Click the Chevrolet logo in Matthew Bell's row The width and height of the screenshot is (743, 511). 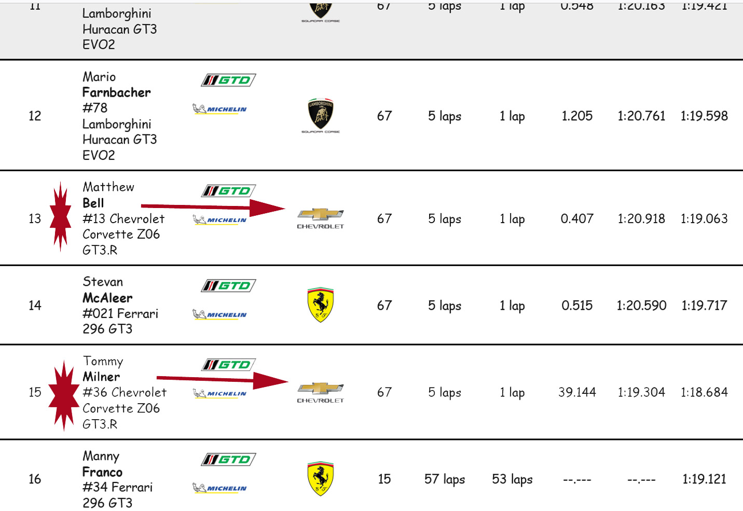click(320, 218)
